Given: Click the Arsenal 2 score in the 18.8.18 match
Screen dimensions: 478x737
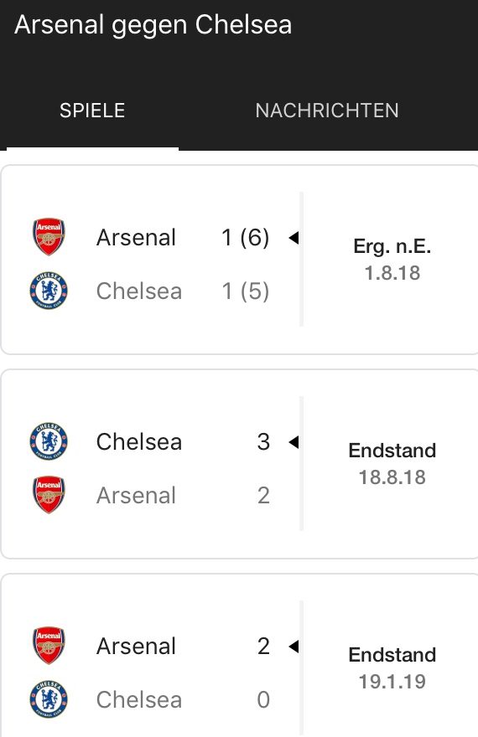Looking at the screenshot, I should tap(263, 496).
